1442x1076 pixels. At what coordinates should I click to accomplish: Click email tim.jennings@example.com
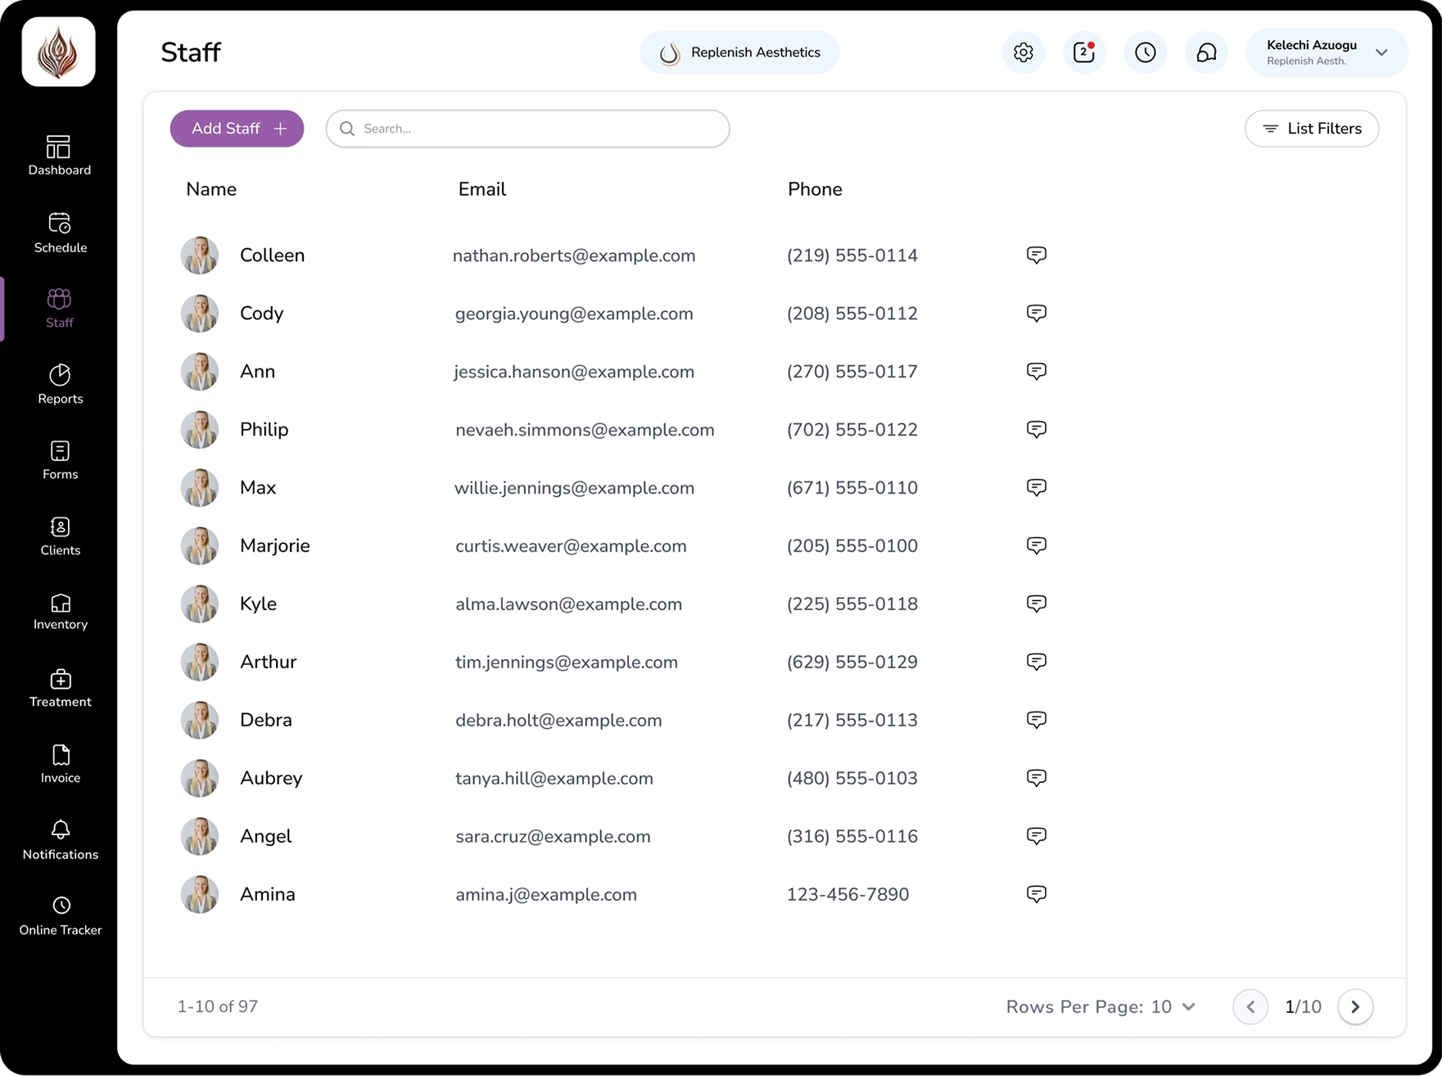click(x=567, y=662)
